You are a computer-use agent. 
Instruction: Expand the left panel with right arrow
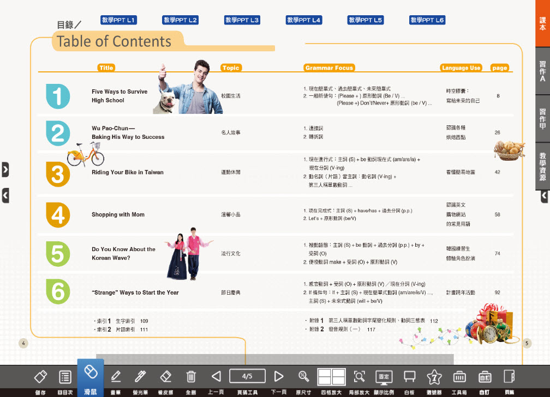pos(5,169)
